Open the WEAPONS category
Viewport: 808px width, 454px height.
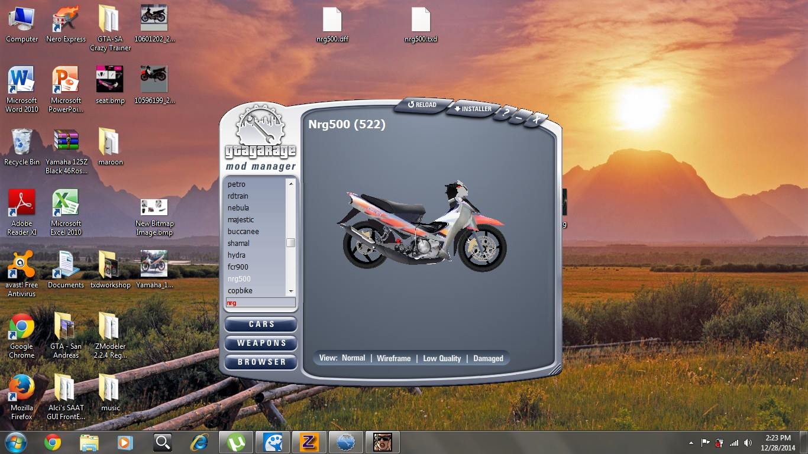(261, 343)
